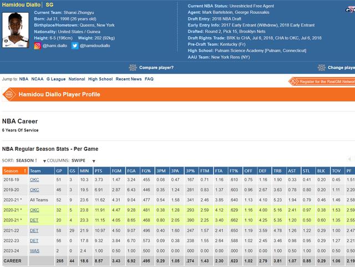Sort by OFF rebounds column header

250,171
